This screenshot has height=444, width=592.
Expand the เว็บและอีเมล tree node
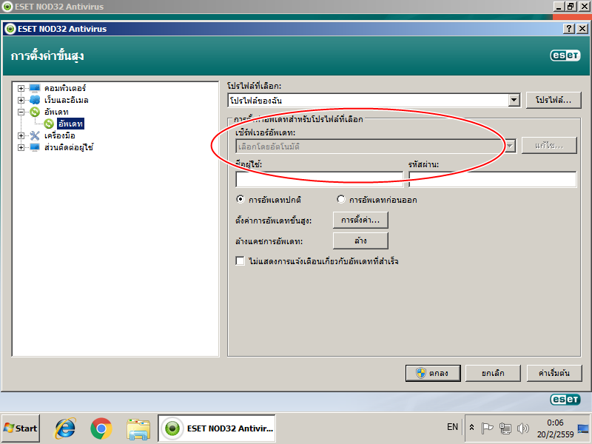[x=21, y=100]
